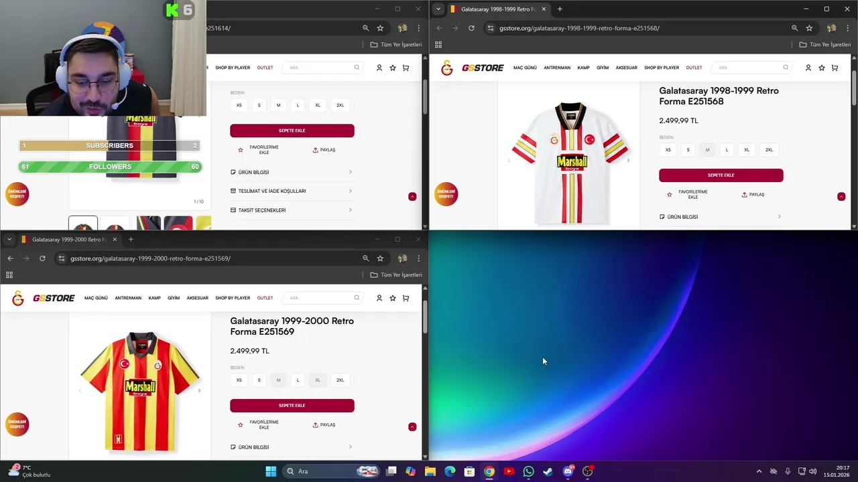Open WhatsApp from the taskbar

(528, 471)
